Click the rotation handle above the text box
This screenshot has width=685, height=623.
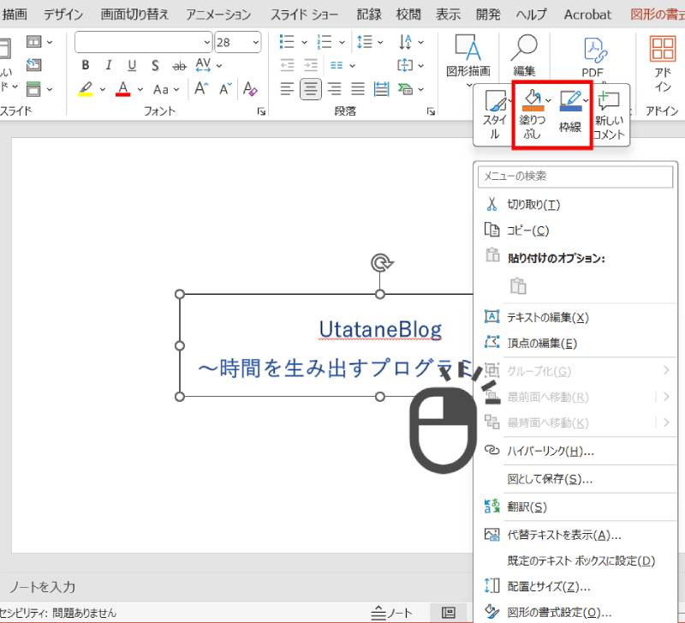pyautogui.click(x=380, y=262)
